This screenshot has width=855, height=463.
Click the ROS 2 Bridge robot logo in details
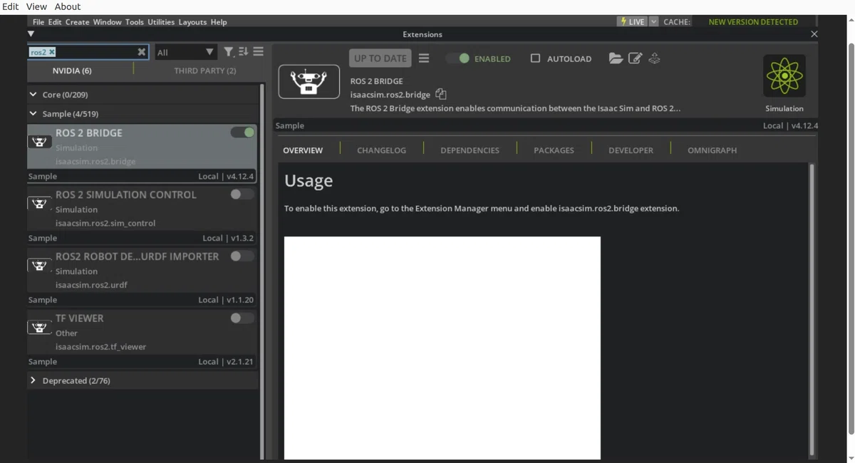click(309, 81)
